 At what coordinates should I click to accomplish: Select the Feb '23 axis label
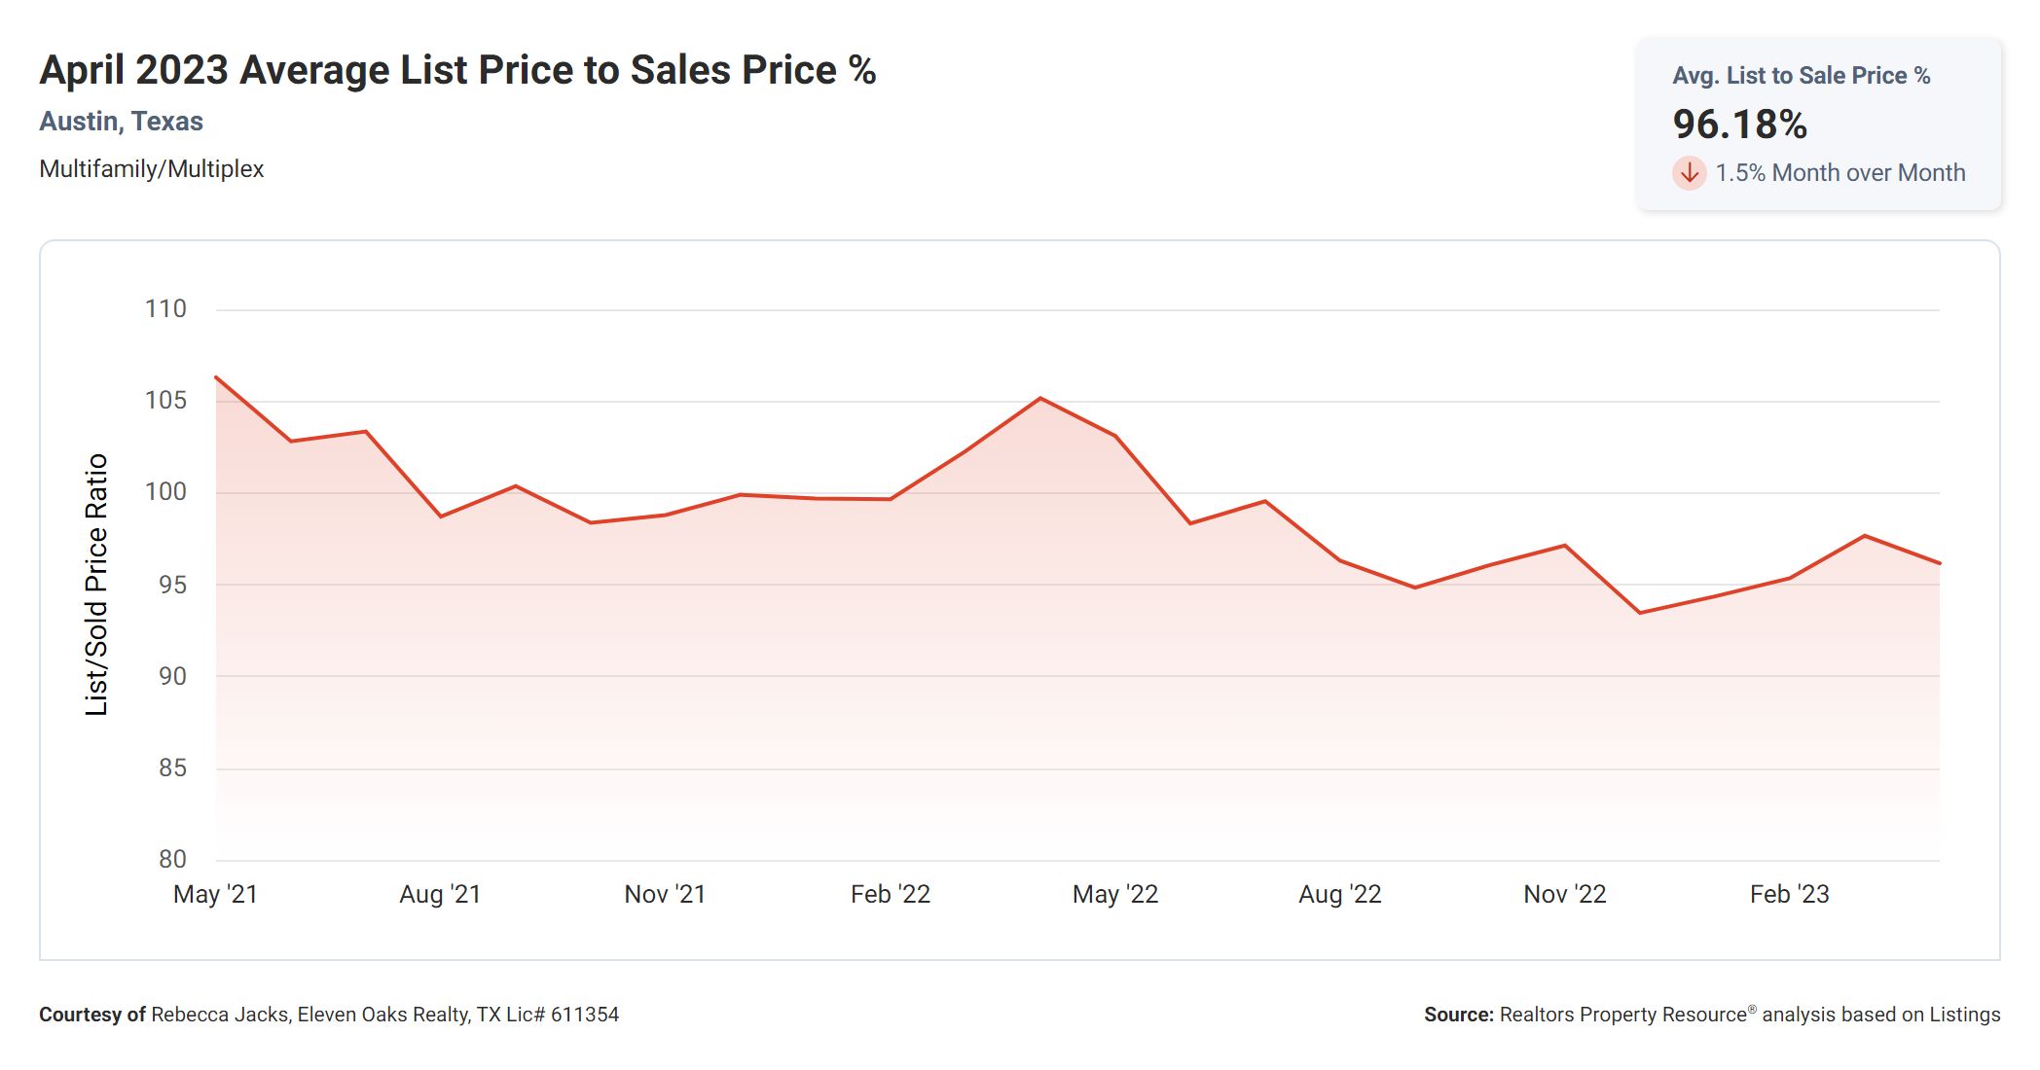[x=1789, y=894]
